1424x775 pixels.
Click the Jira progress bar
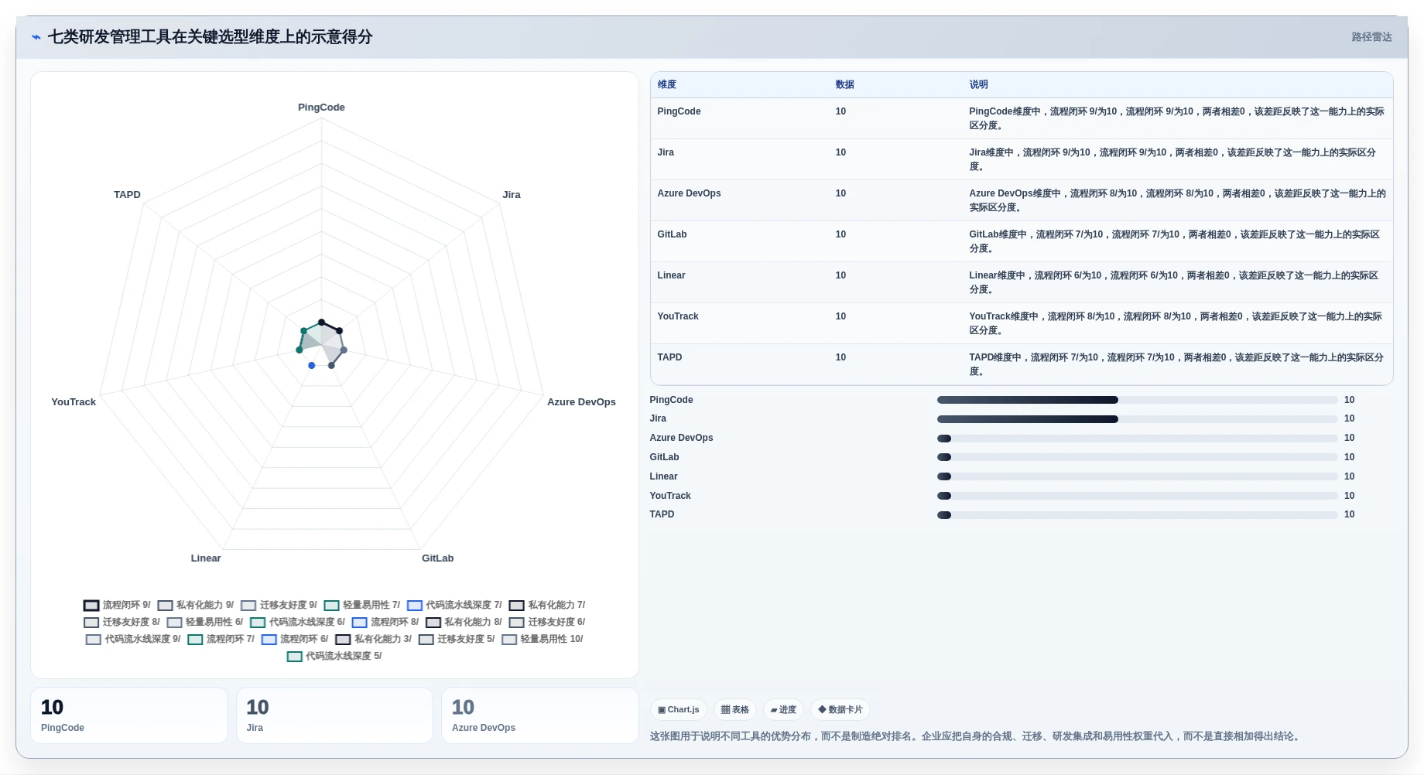(1137, 418)
